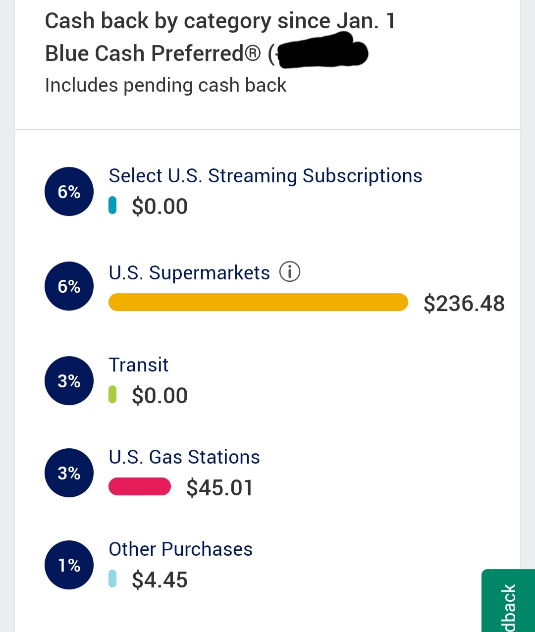Viewport: 535px width, 632px height.
Task: Select the 1% badge for Other Purchases
Action: click(69, 565)
